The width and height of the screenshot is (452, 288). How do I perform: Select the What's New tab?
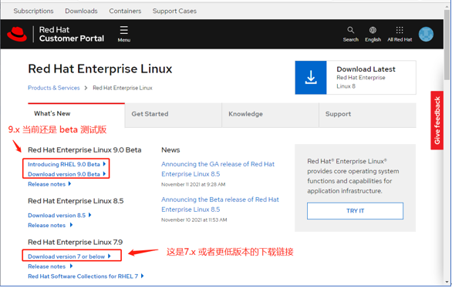point(76,114)
